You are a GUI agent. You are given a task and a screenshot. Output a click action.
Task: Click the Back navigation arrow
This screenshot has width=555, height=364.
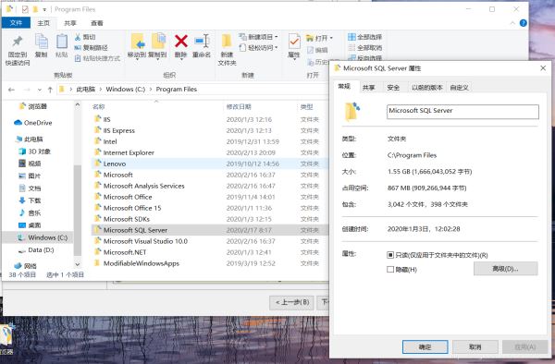click(x=11, y=90)
